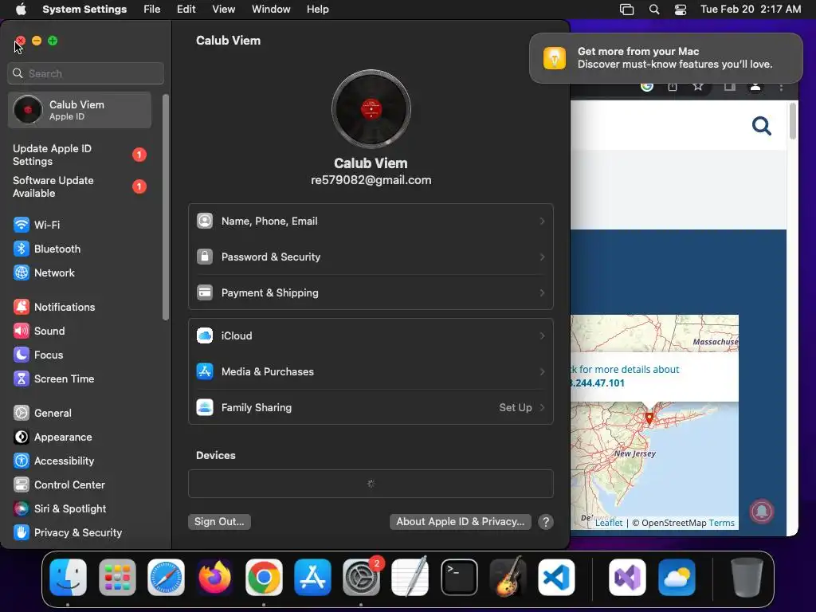Click the Settings search field
Viewport: 816px width, 612px height.
point(86,73)
